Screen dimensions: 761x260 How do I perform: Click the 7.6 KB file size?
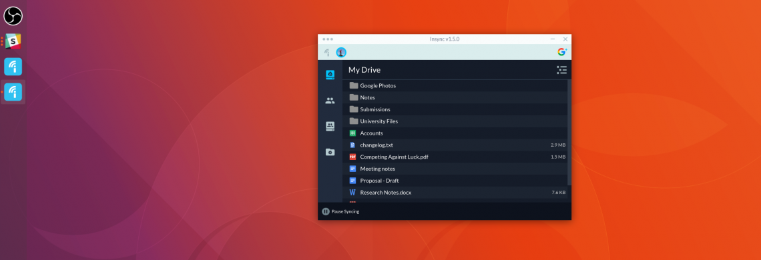pos(559,193)
